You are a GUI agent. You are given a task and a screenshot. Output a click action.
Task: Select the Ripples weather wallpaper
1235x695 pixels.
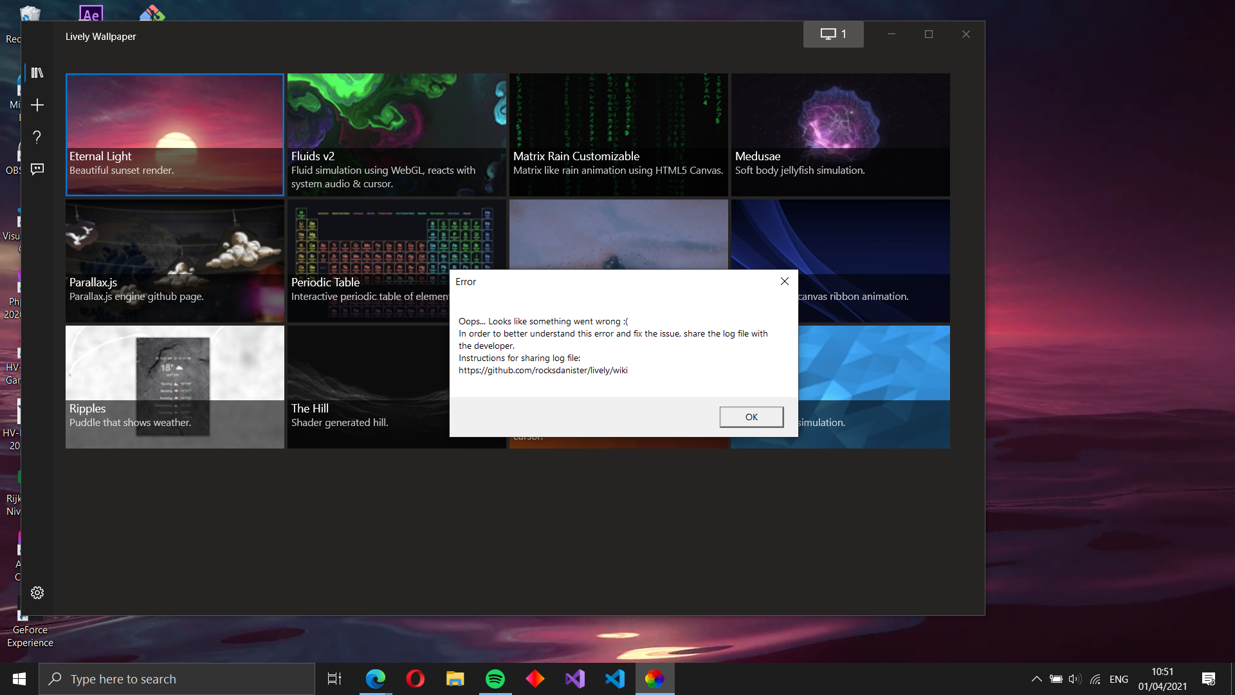[x=175, y=387]
